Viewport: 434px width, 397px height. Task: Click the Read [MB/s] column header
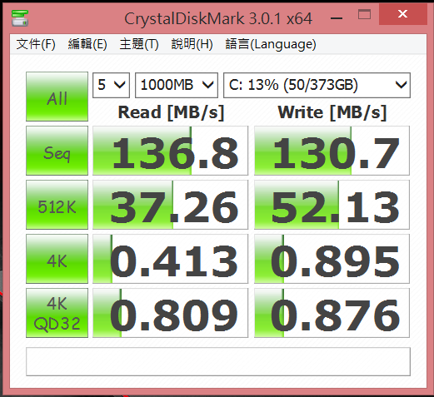171,112
